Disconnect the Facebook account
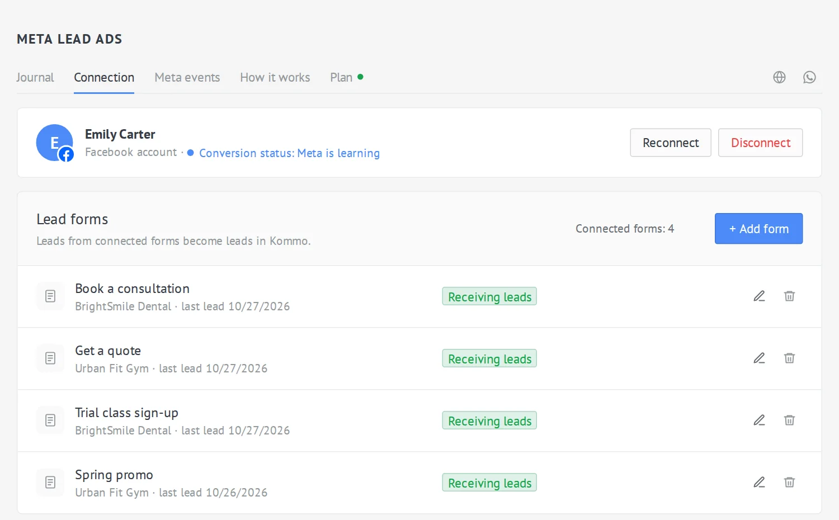 (x=761, y=143)
